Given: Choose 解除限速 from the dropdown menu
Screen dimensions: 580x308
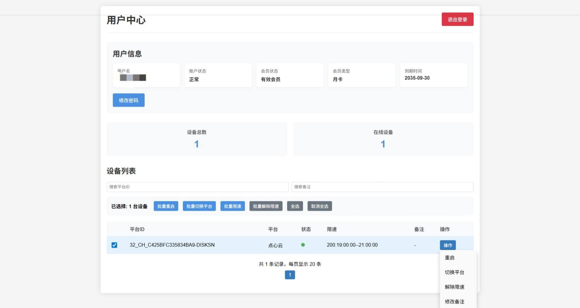Looking at the screenshot, I should coord(454,287).
